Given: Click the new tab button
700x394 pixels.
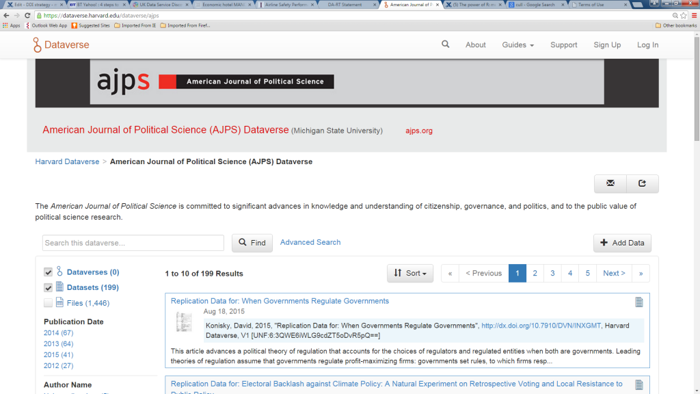Looking at the screenshot, I should pos(638,5).
